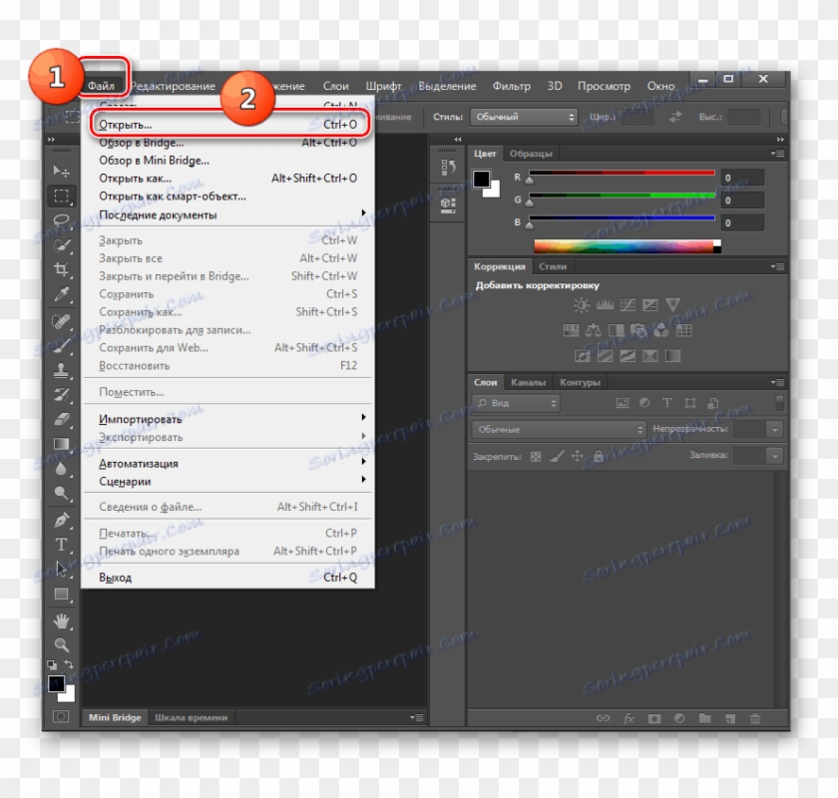Toggle adjustment layer filter
Image resolution: width=838 pixels, height=798 pixels.
[644, 402]
